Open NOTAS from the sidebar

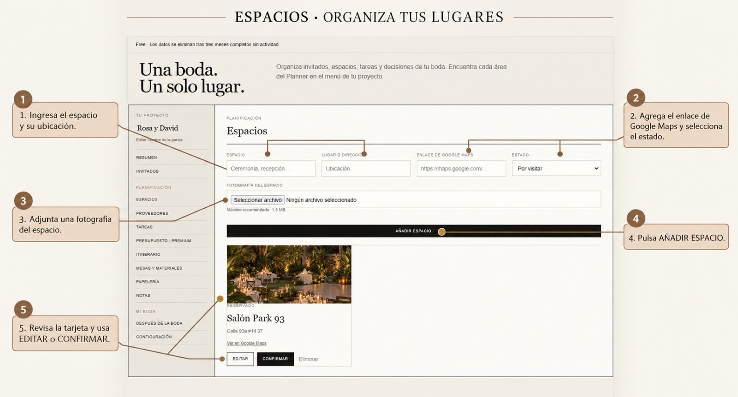point(143,296)
